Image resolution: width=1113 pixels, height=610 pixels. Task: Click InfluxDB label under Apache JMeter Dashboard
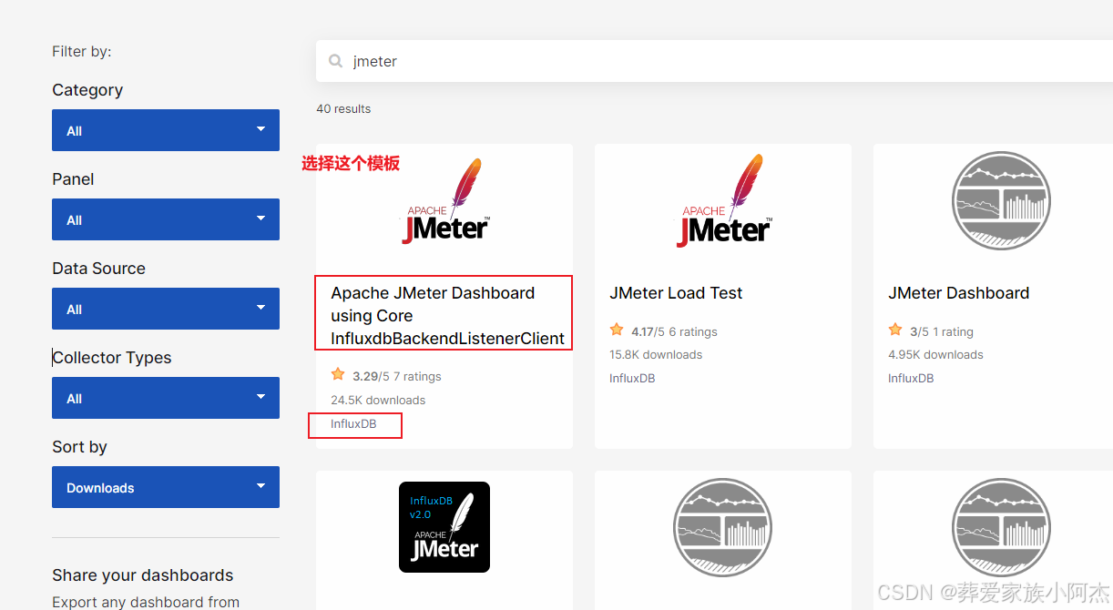(353, 423)
